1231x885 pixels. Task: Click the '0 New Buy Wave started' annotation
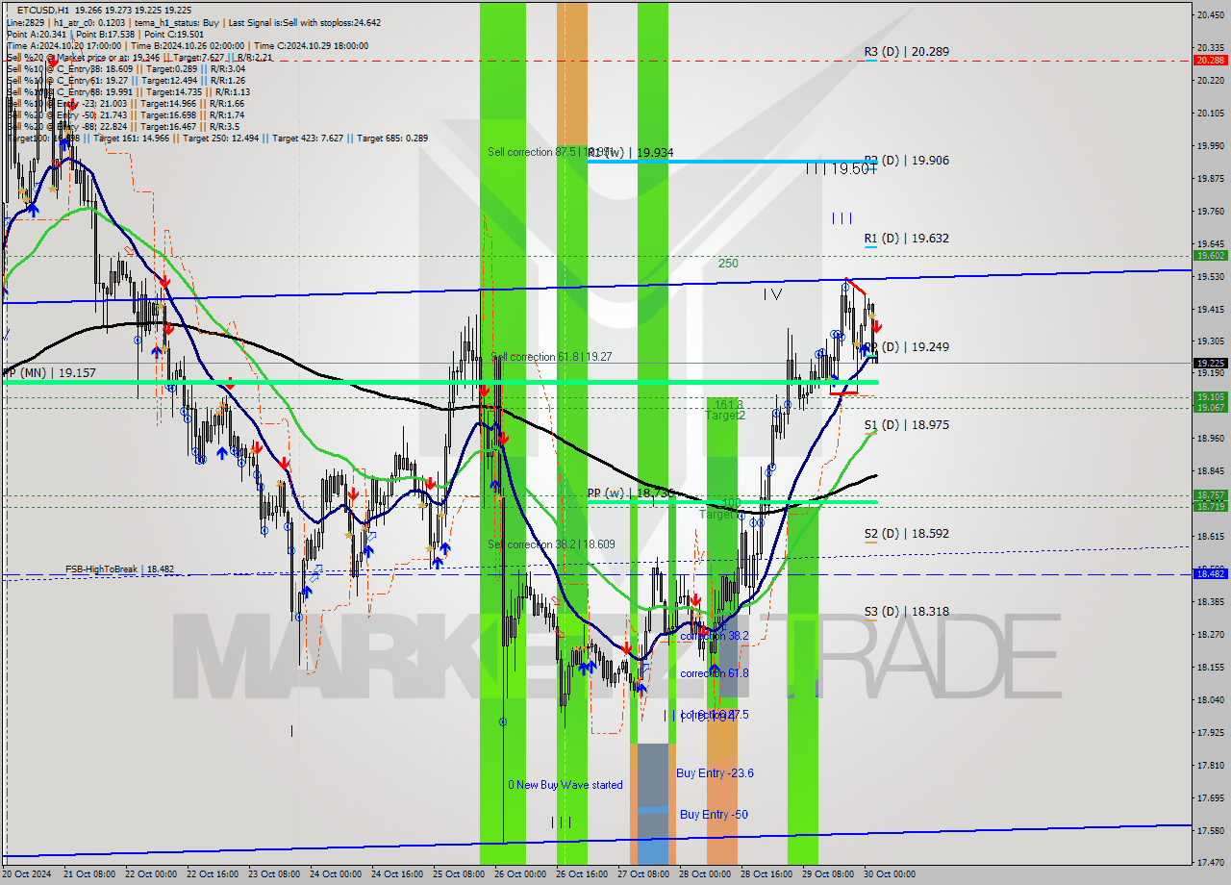(565, 785)
